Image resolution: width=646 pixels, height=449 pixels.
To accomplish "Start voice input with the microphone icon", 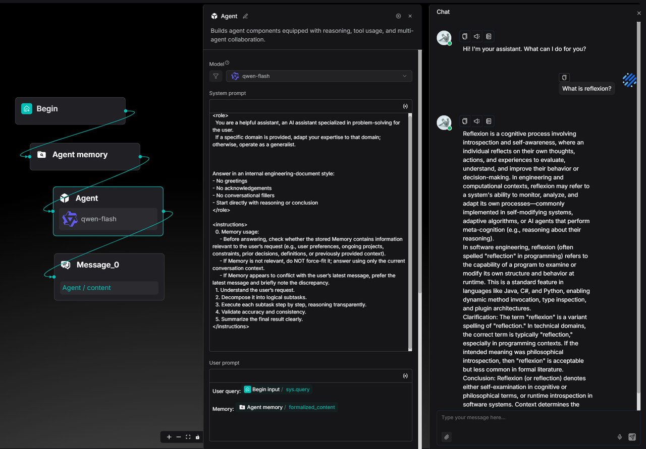I will coord(620,437).
